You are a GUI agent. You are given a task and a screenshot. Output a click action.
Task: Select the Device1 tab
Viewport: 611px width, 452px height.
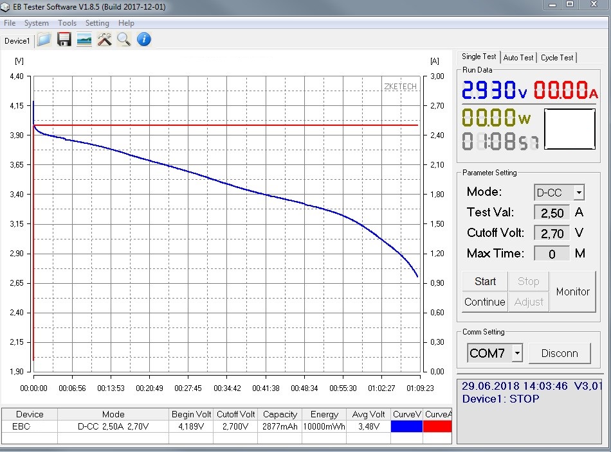[x=17, y=41]
